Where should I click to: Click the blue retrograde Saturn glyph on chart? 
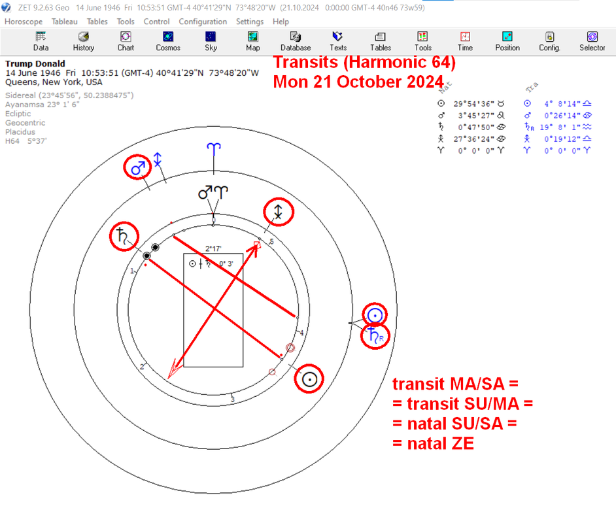(375, 336)
